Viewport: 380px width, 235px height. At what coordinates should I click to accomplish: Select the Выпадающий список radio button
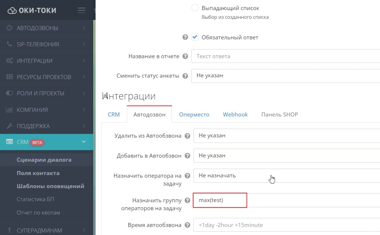(x=195, y=8)
